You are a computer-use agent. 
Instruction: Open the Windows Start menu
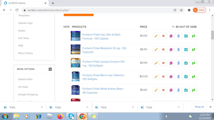5,117
